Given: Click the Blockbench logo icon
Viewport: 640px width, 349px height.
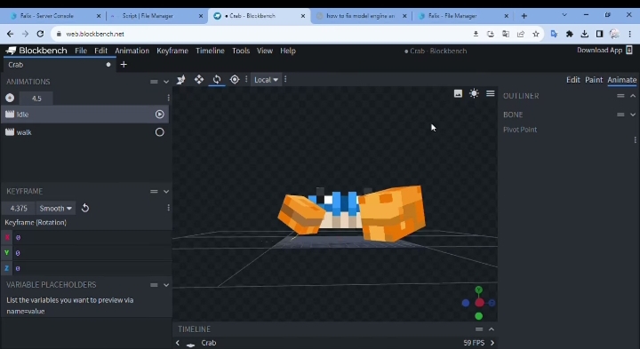Looking at the screenshot, I should (11, 51).
